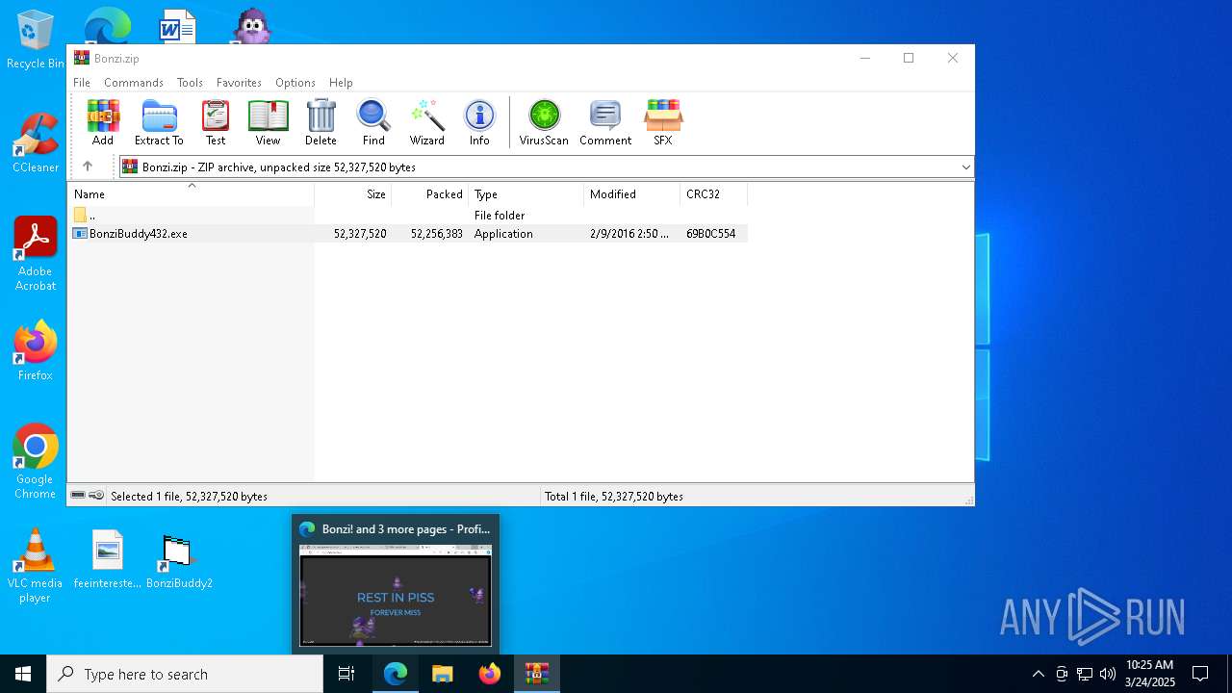Sort by CRC32 column header
This screenshot has width=1232, height=693.
tap(714, 194)
